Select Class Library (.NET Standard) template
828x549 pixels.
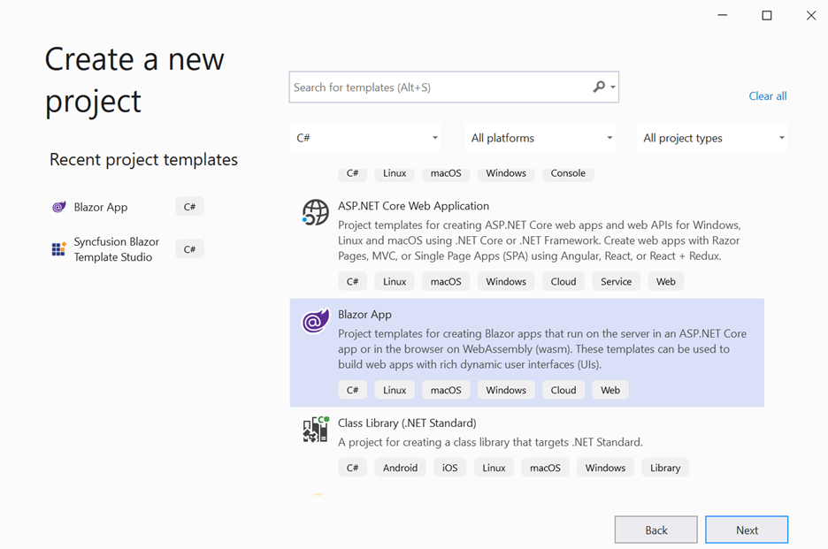[x=407, y=423]
